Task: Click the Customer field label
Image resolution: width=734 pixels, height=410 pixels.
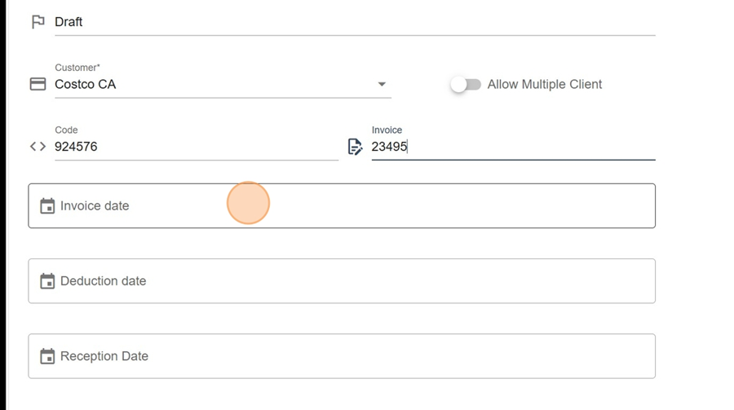Action: [x=77, y=68]
